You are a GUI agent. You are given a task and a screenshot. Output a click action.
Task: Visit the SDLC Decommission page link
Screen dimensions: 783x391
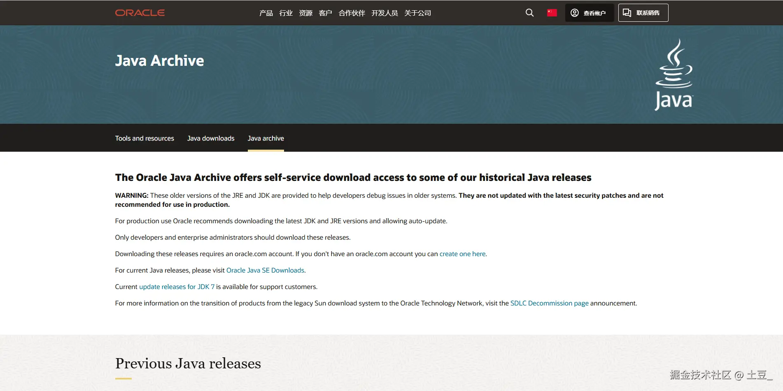coord(549,303)
